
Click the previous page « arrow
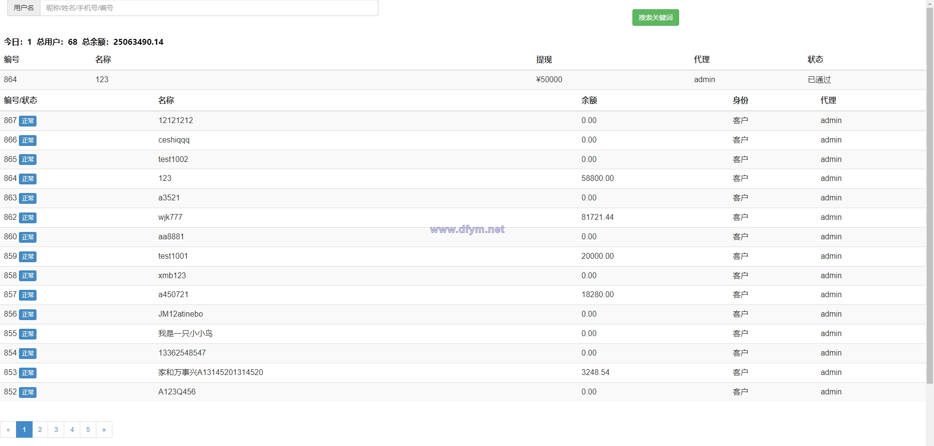(8, 429)
